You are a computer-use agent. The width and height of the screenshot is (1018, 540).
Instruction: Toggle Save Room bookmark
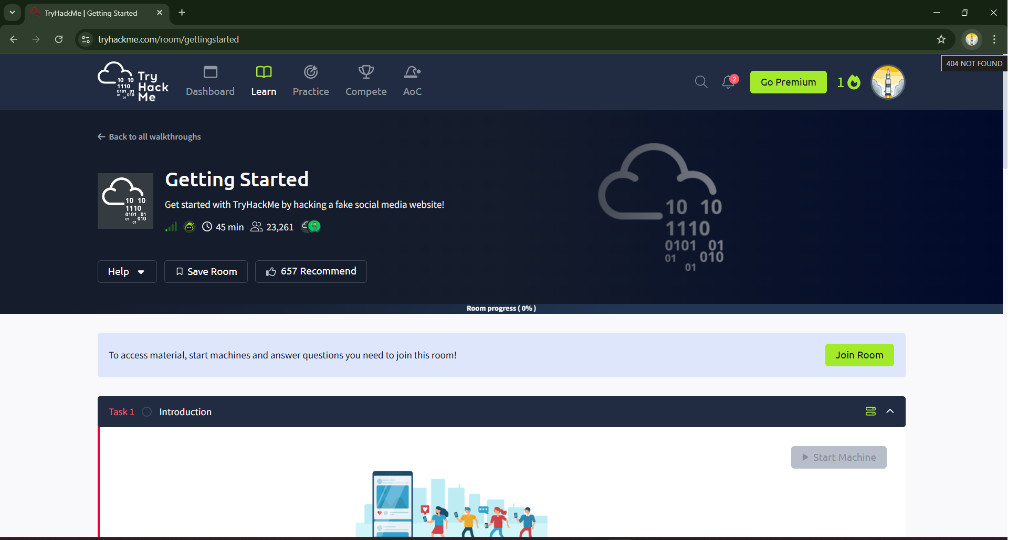pyautogui.click(x=206, y=271)
